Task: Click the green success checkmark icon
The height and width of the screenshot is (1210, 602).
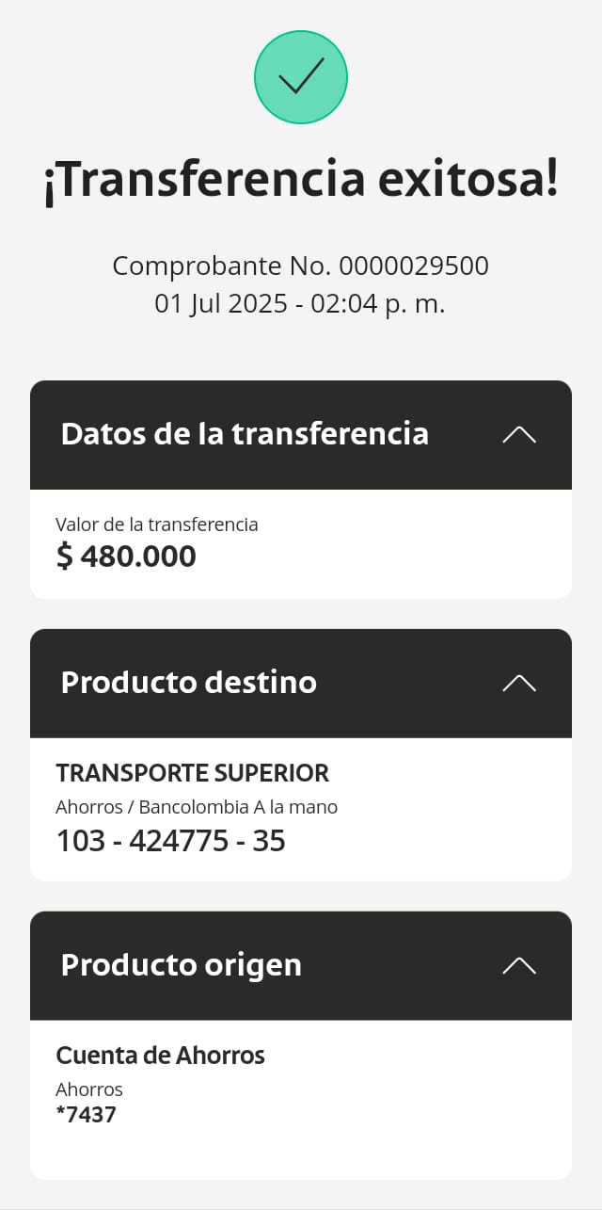Action: point(301,77)
